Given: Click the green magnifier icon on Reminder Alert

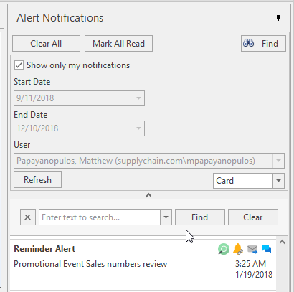Looking at the screenshot, I should coord(224,249).
